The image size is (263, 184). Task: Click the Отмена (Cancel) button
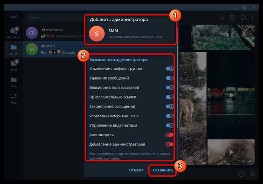tap(136, 170)
